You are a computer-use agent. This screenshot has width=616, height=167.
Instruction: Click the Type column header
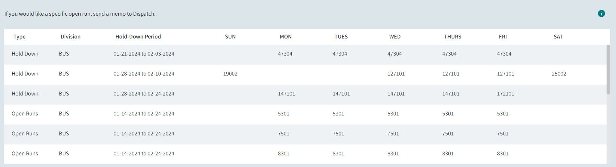[x=20, y=37]
